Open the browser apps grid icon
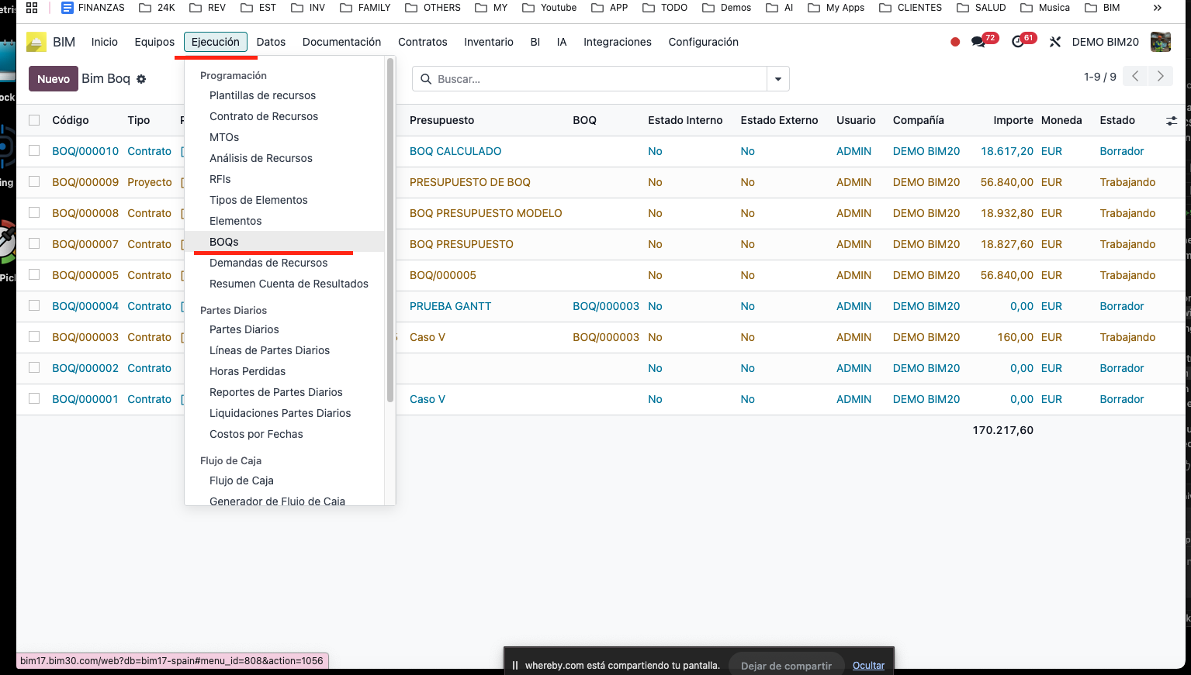Image resolution: width=1191 pixels, height=675 pixels. [x=32, y=8]
